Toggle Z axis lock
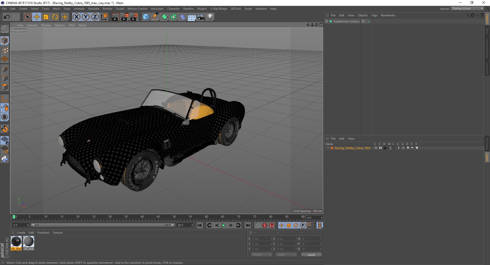This screenshot has width=490, height=265. 95,17
